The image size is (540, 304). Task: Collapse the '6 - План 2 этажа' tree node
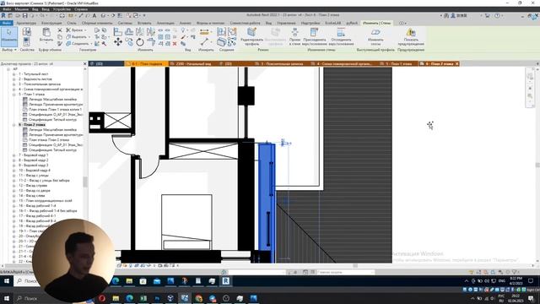pos(14,124)
